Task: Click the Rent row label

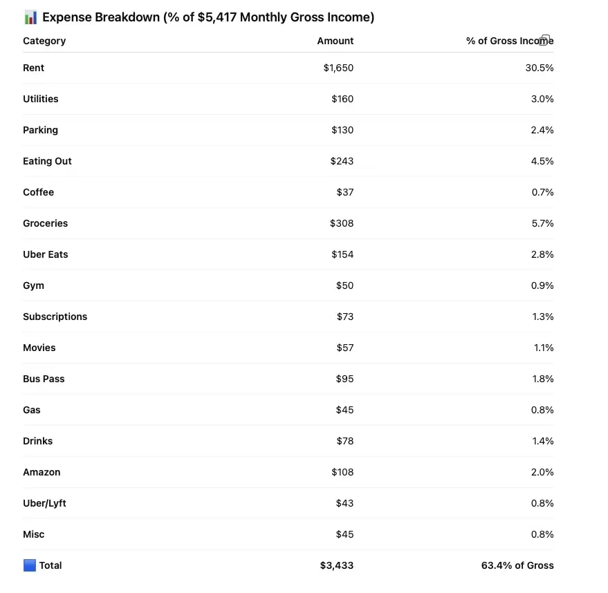Action: 33,68
